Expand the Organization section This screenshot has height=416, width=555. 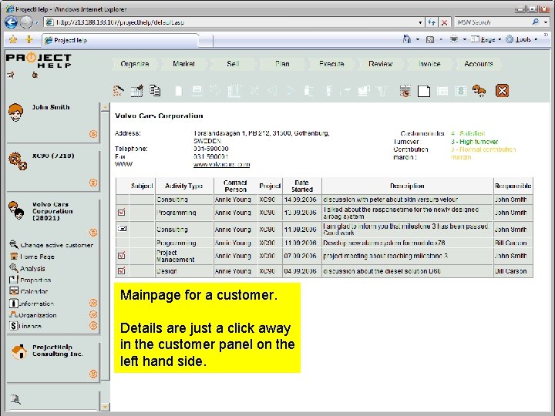(93, 314)
